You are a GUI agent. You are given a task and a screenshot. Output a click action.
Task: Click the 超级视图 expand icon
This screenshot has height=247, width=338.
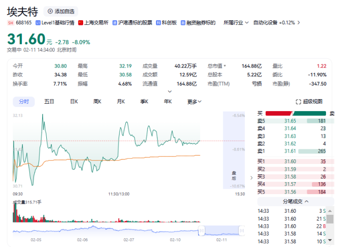point(298,102)
